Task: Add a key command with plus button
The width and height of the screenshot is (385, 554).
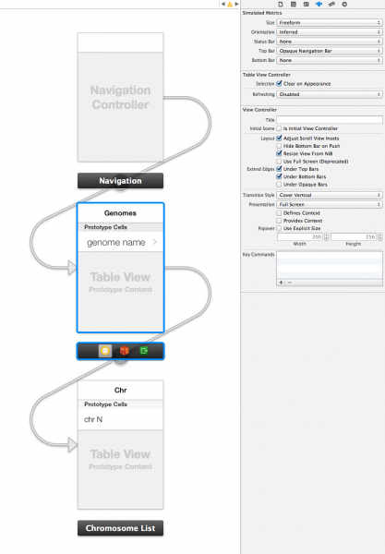Action: pyautogui.click(x=282, y=283)
